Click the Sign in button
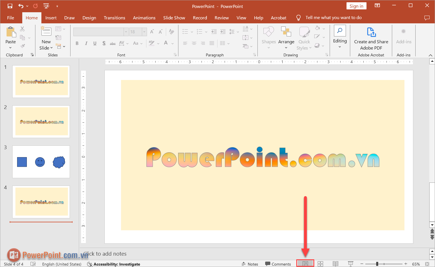 pyautogui.click(x=357, y=6)
